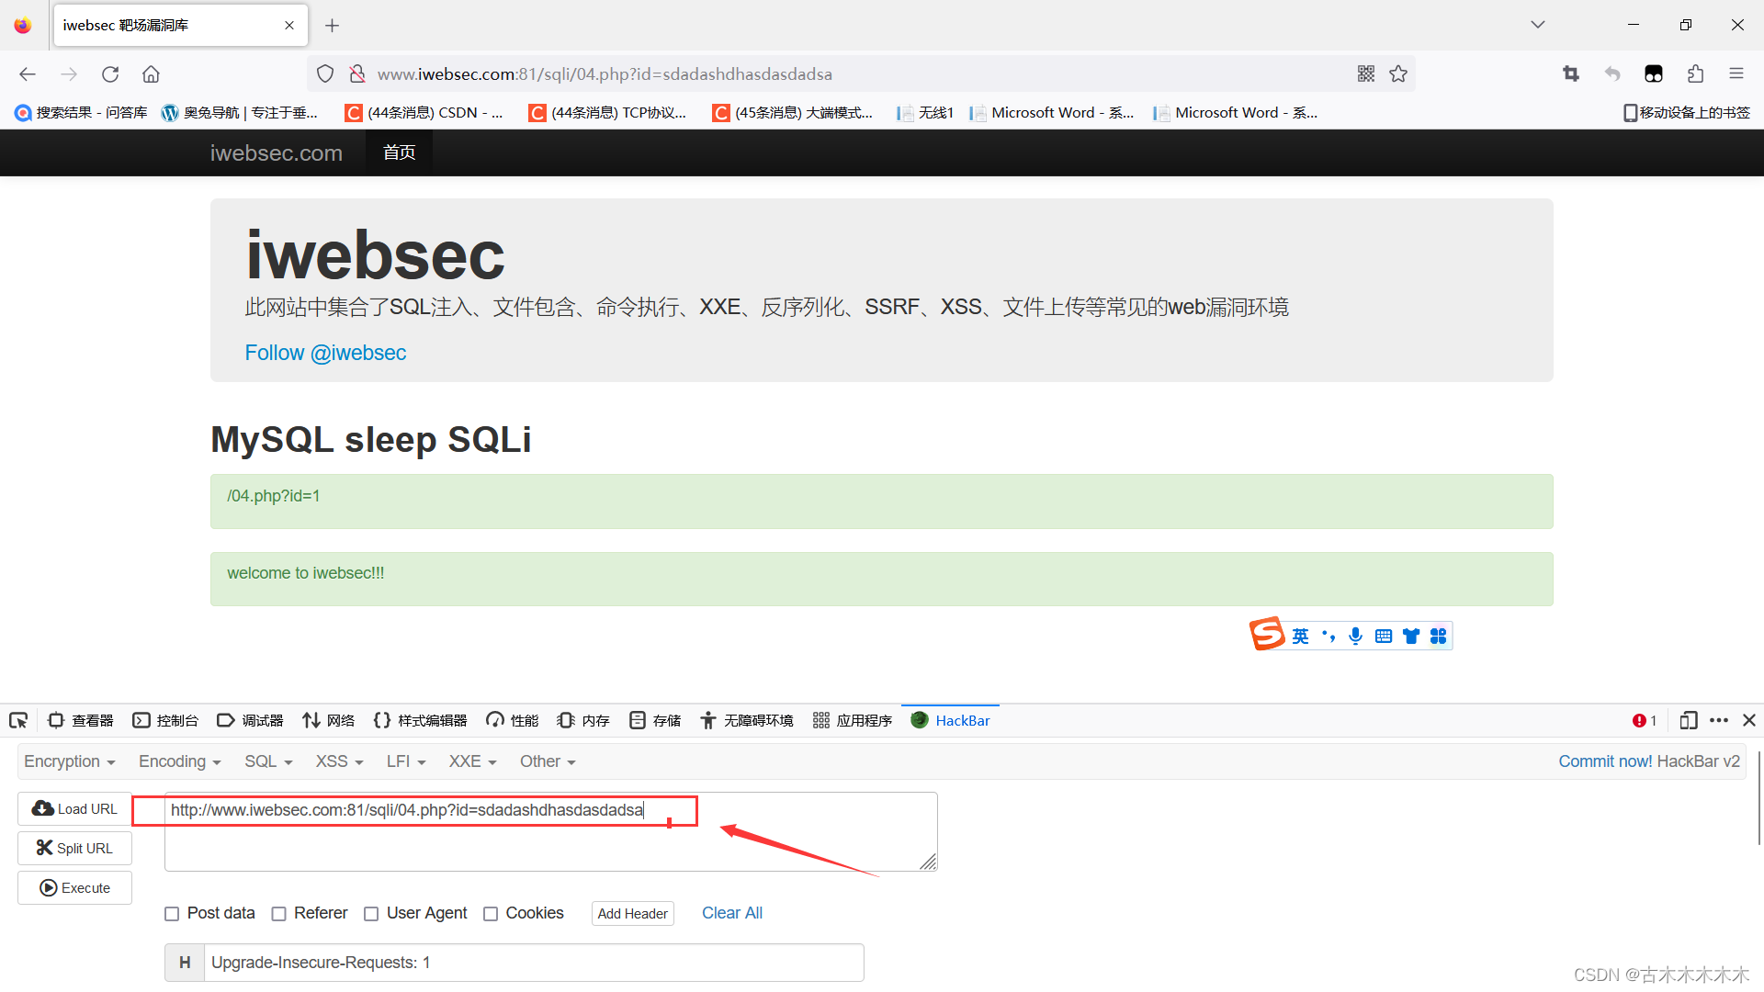Open the Sogou voice input microphone icon

(1355, 635)
